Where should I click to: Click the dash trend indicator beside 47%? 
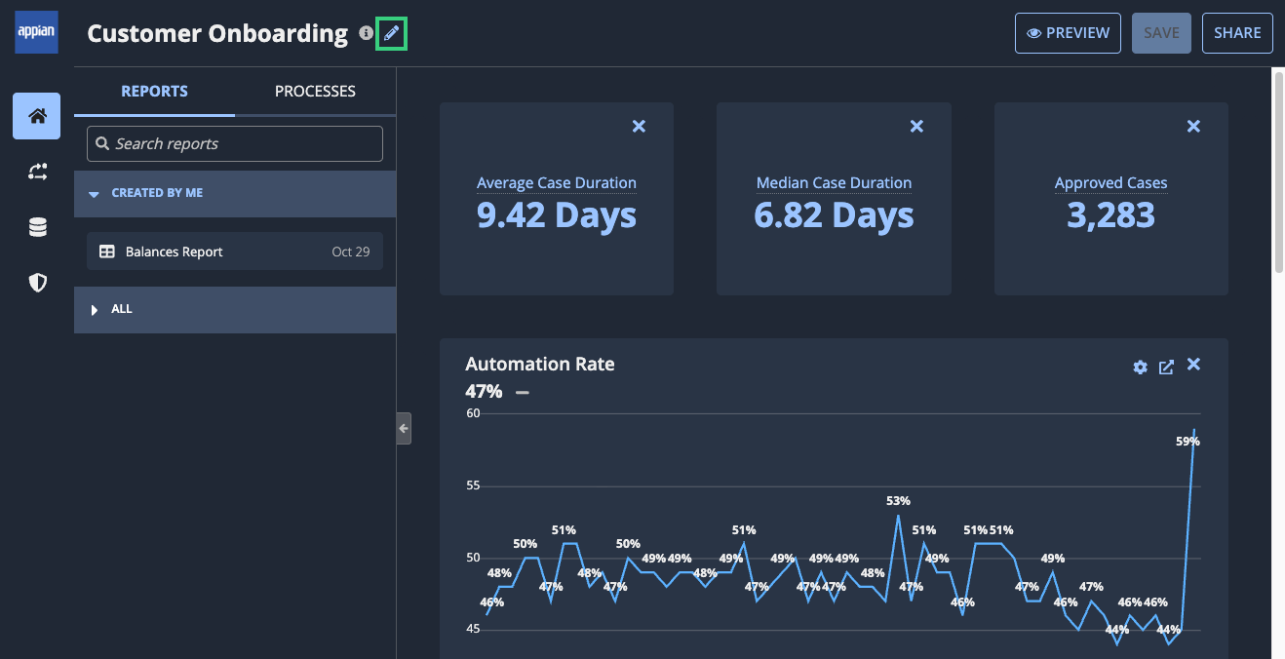click(x=523, y=392)
